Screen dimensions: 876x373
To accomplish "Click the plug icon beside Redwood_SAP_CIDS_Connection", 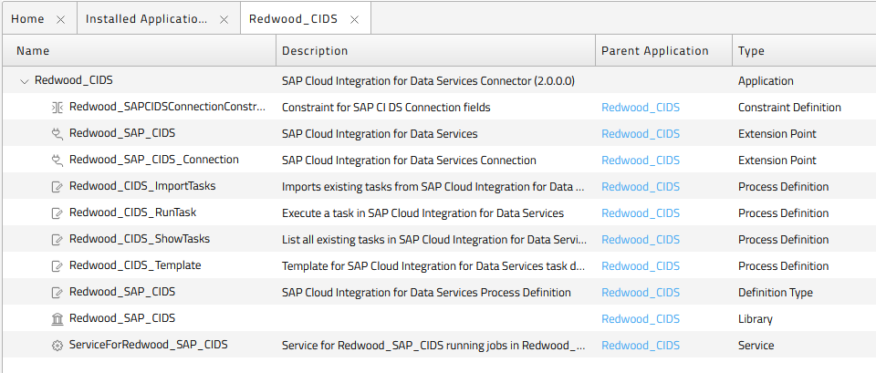I will click(57, 160).
